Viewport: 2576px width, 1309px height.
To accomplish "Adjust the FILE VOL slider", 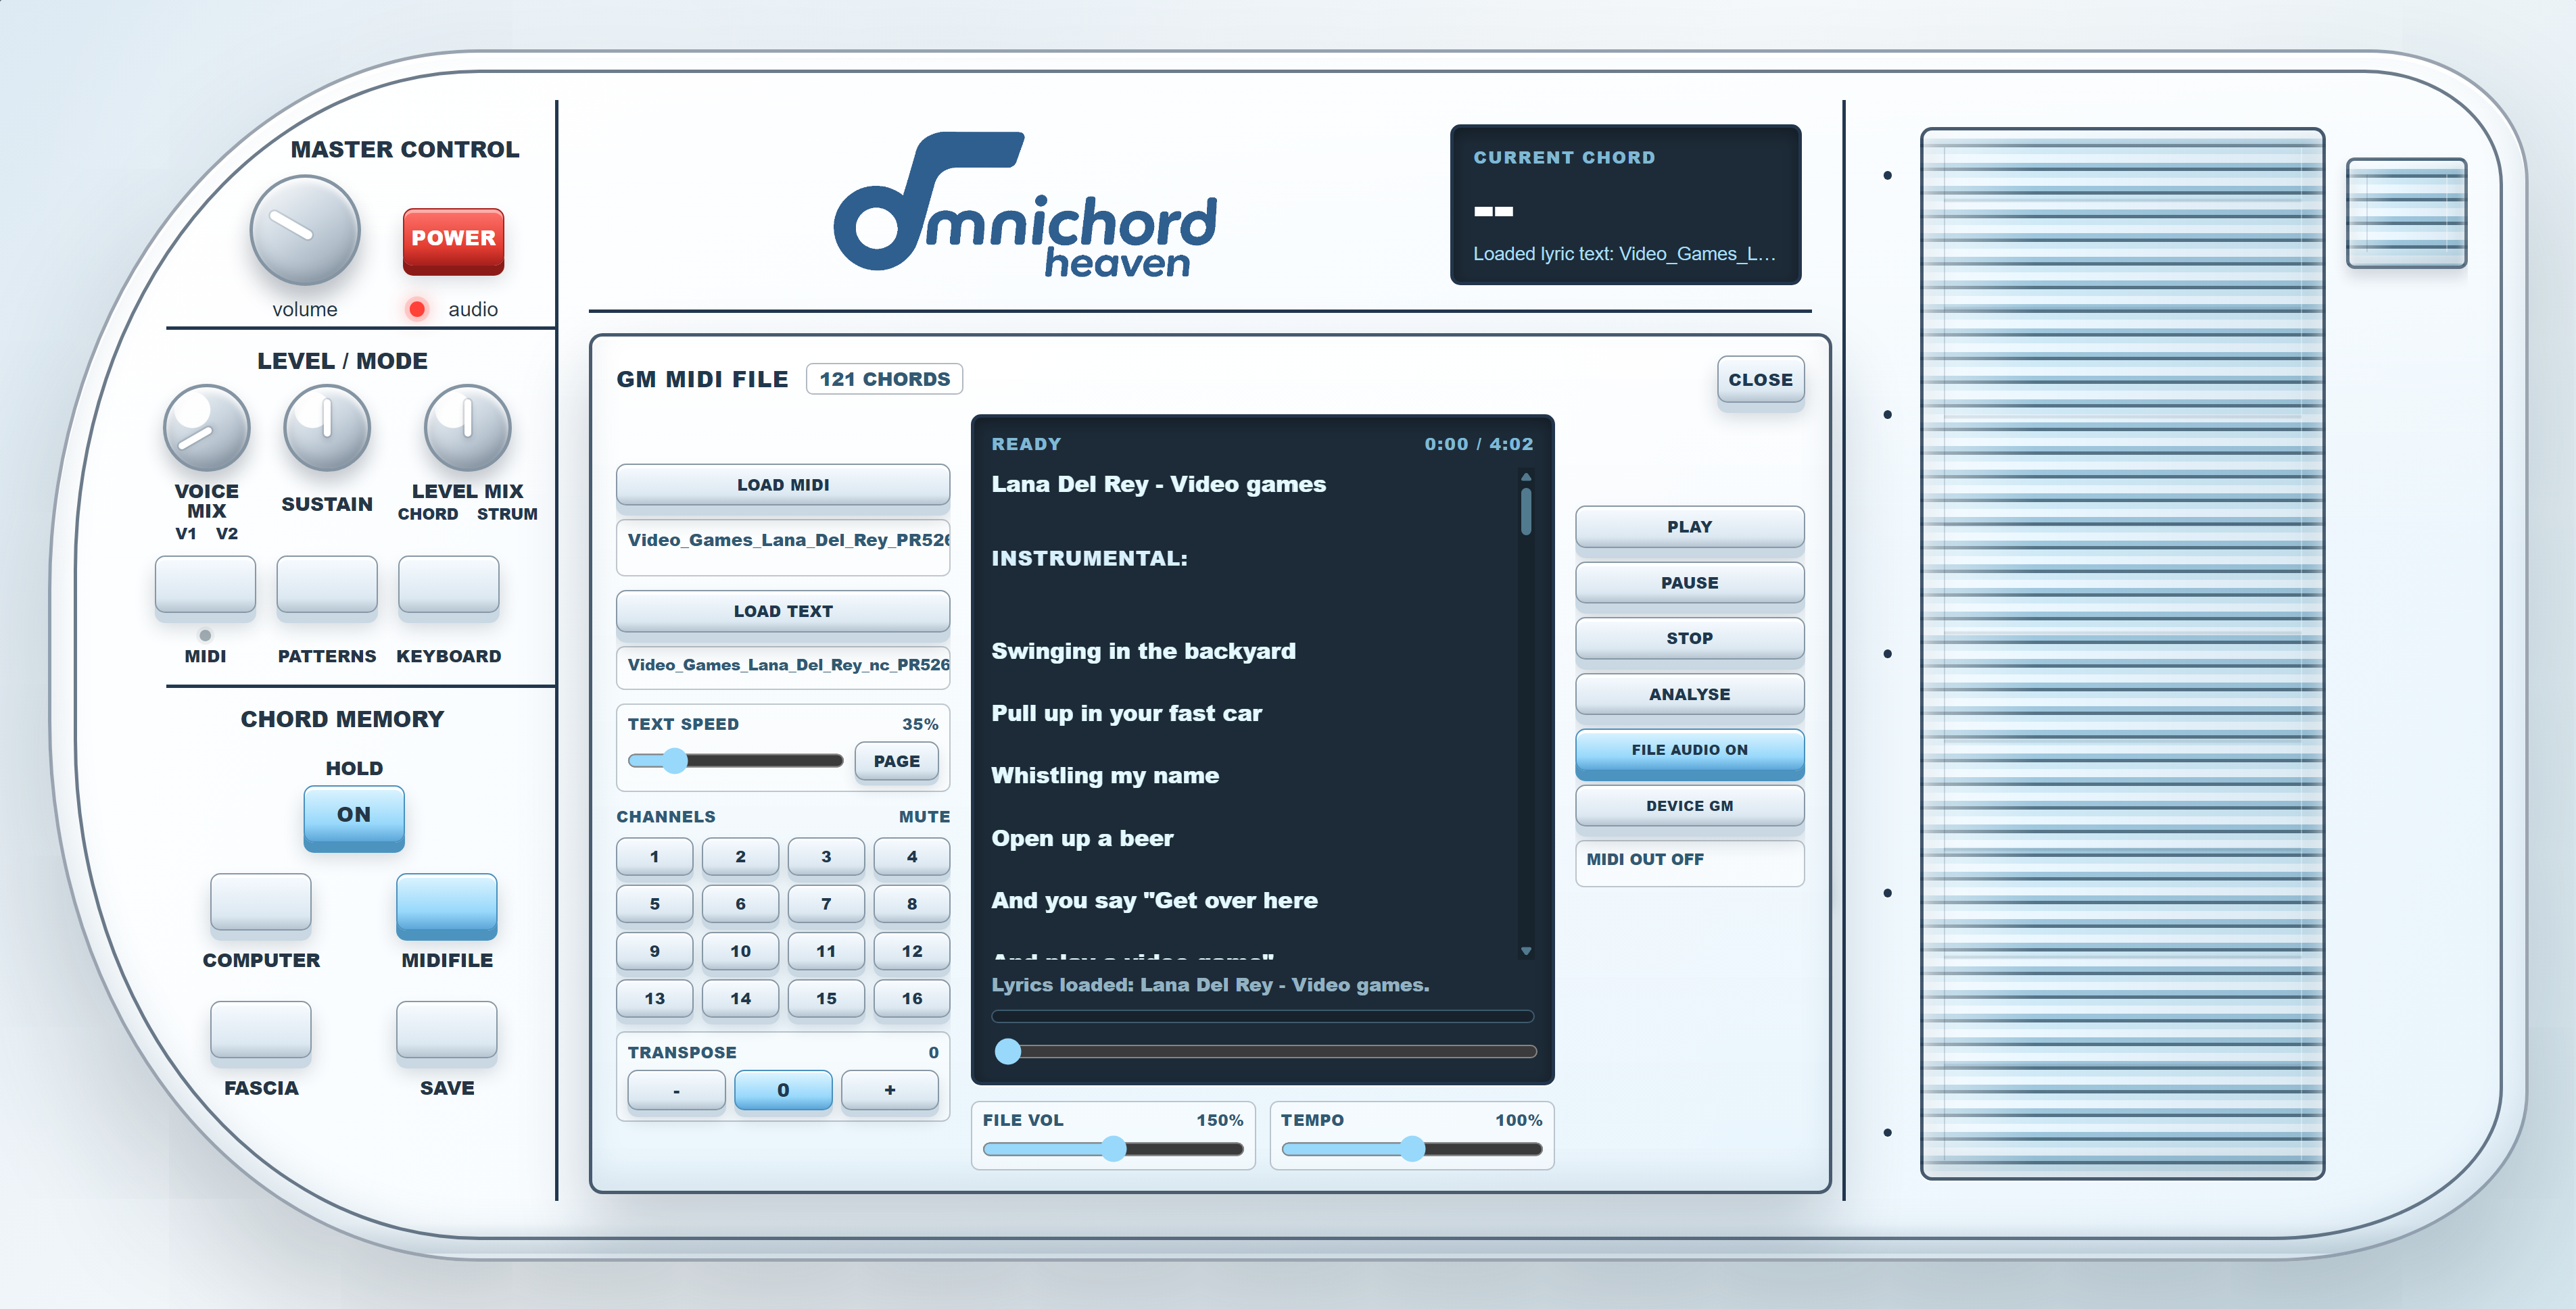I will pyautogui.click(x=1113, y=1149).
